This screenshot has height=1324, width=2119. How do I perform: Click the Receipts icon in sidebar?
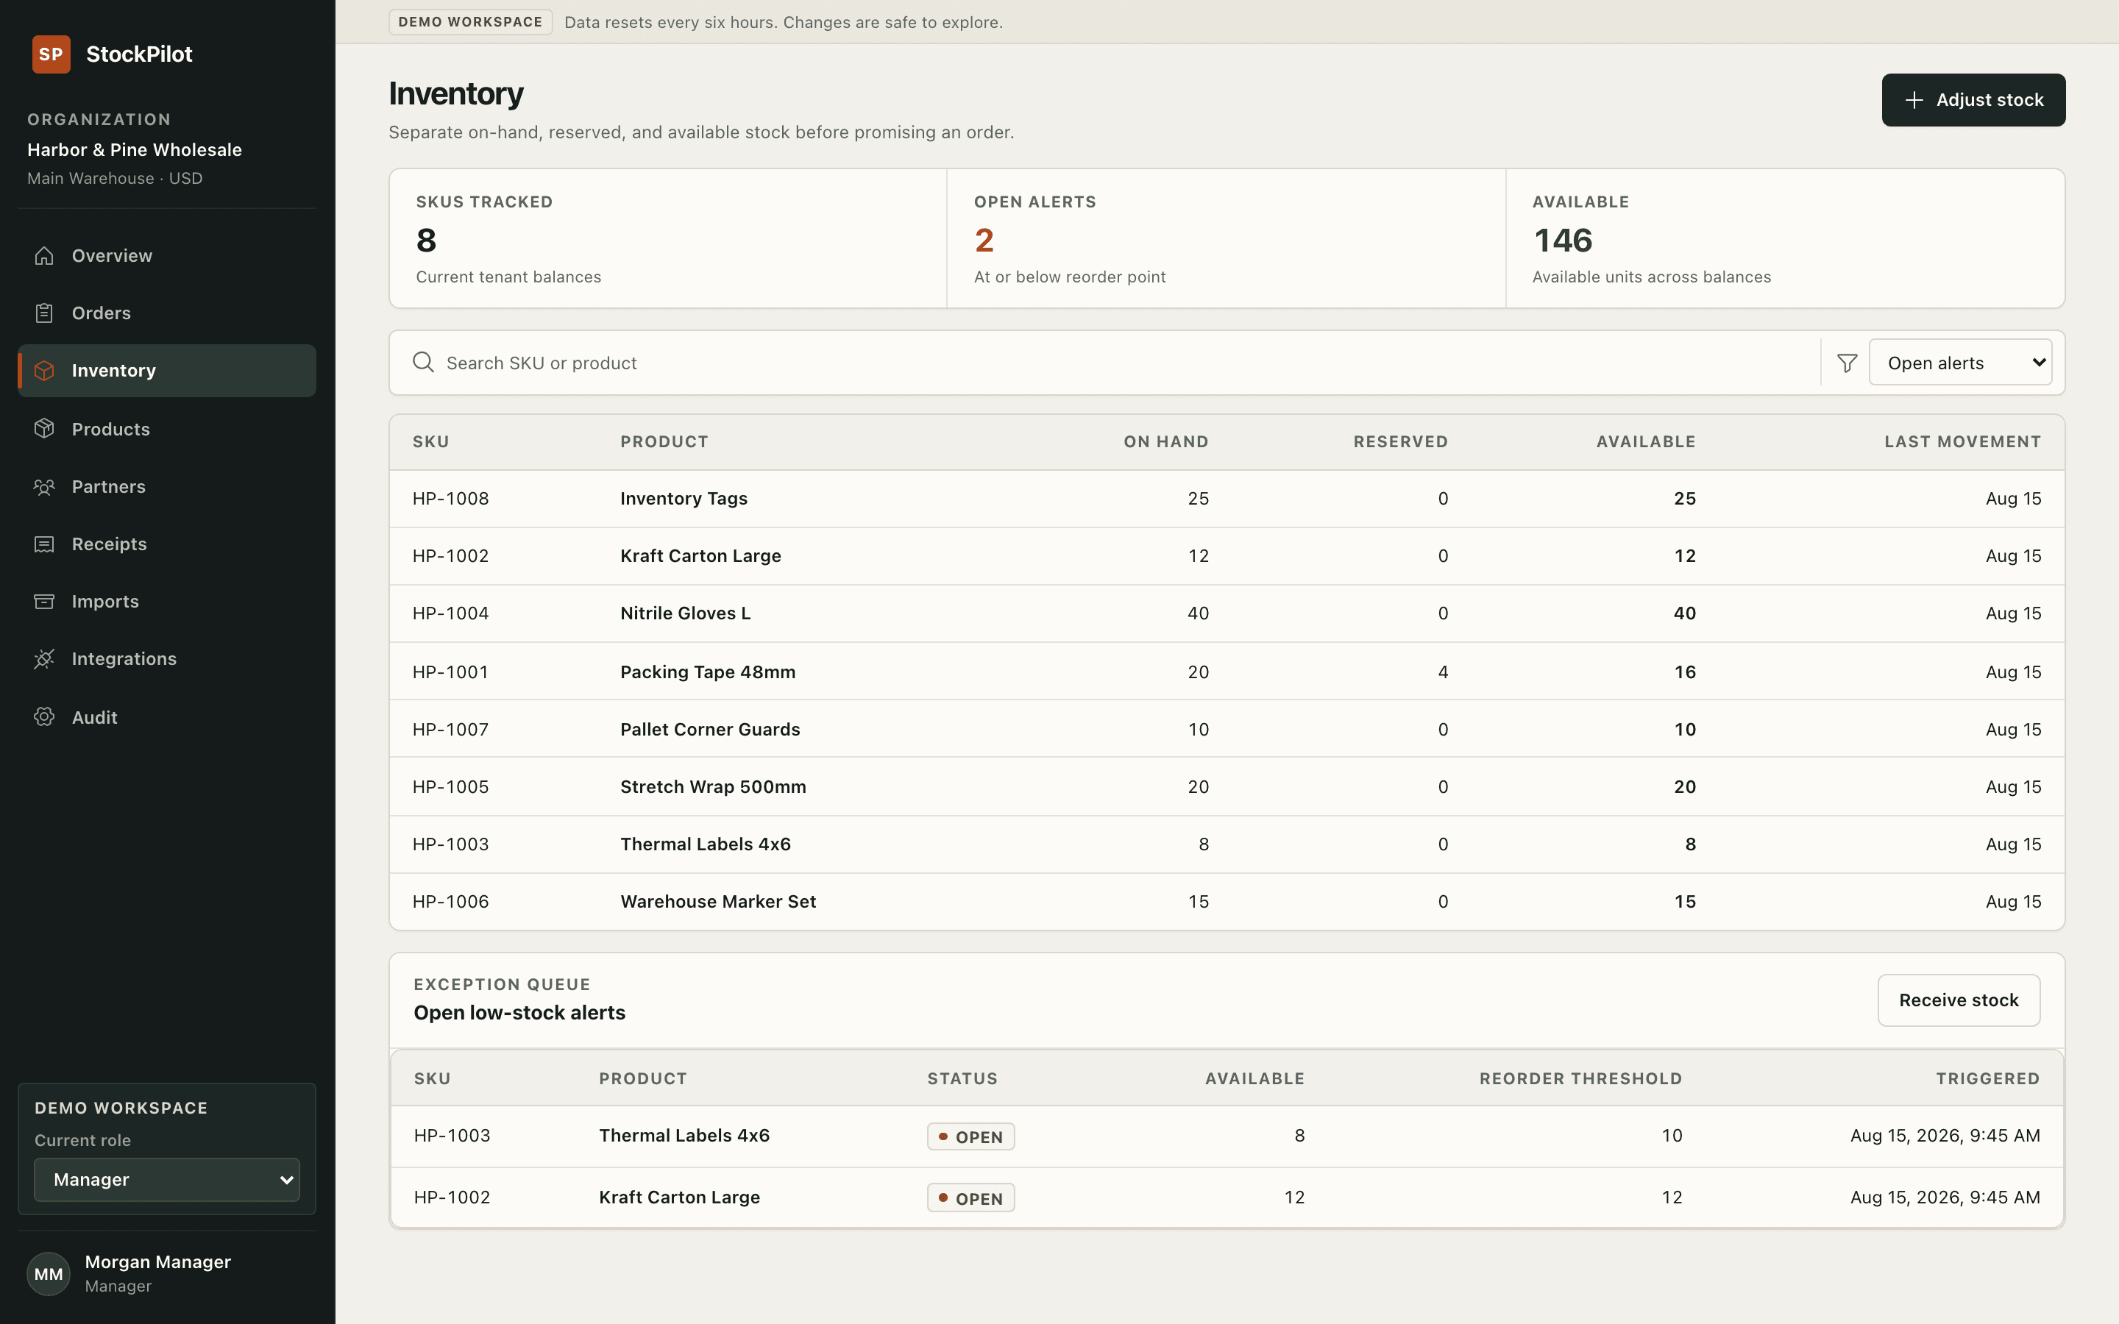pos(45,544)
